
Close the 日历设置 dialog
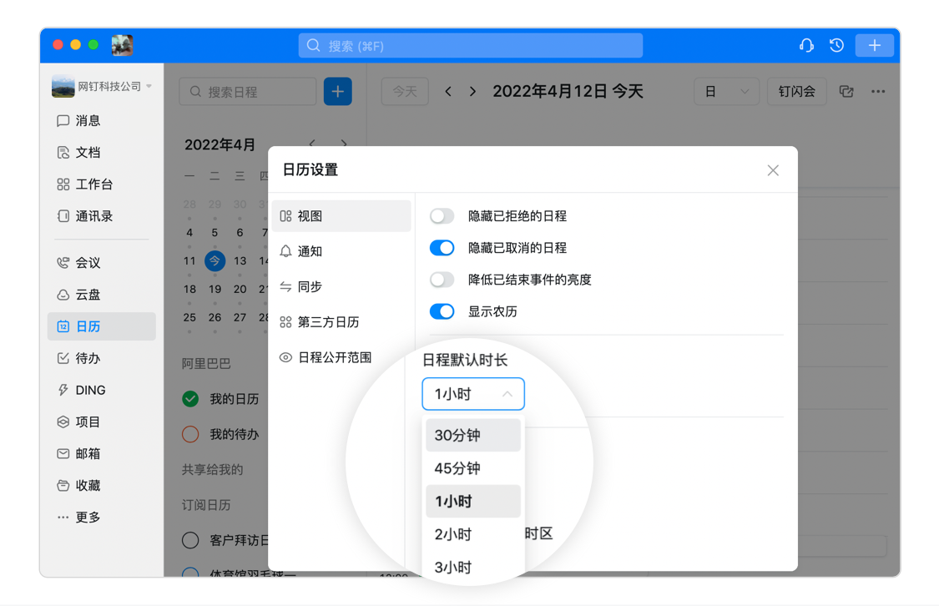pyautogui.click(x=773, y=170)
